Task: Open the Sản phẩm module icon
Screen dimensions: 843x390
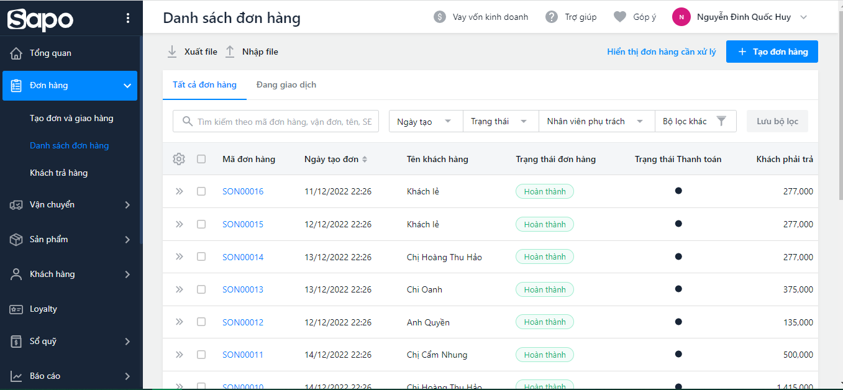Action: [19, 239]
